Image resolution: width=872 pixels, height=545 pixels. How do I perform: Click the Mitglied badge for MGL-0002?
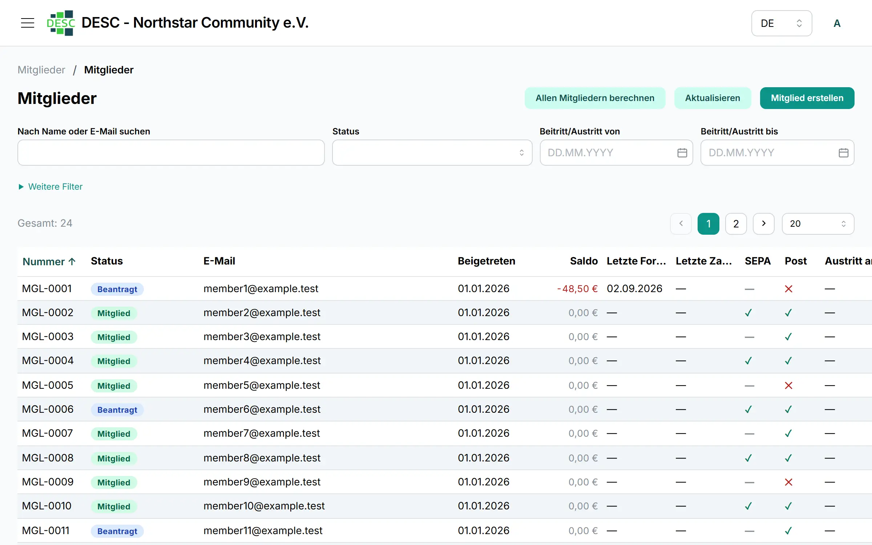tap(114, 313)
